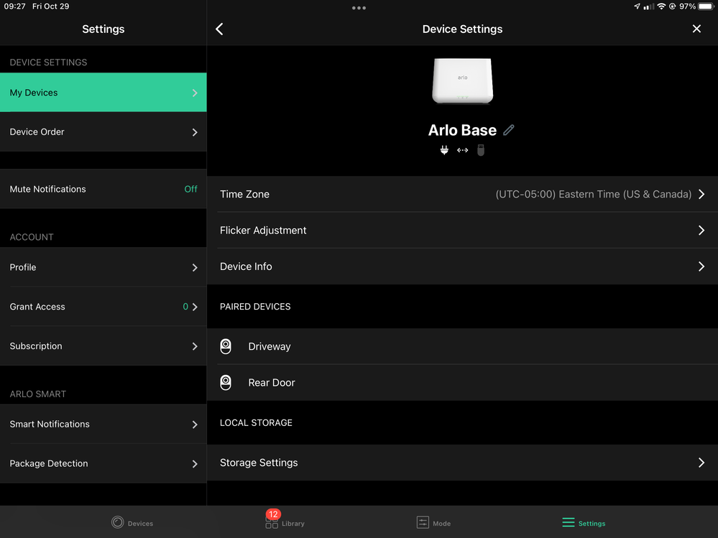Click the Time Zone label

(244, 194)
